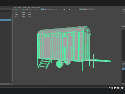Click the left panel scroll-up arrow
125x94 pixels.
click(12, 13)
